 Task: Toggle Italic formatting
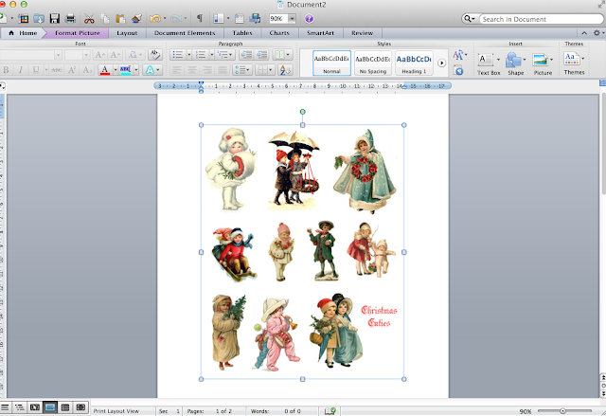(x=21, y=70)
